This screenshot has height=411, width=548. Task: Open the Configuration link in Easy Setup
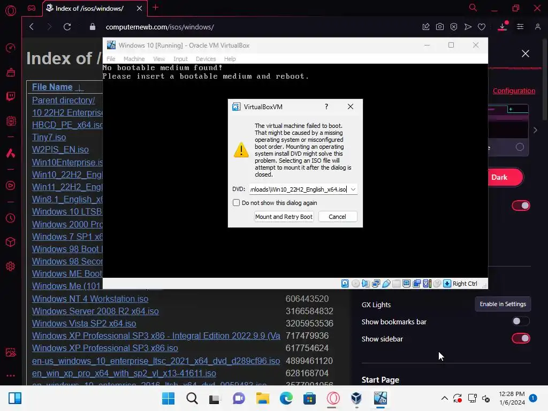click(514, 91)
